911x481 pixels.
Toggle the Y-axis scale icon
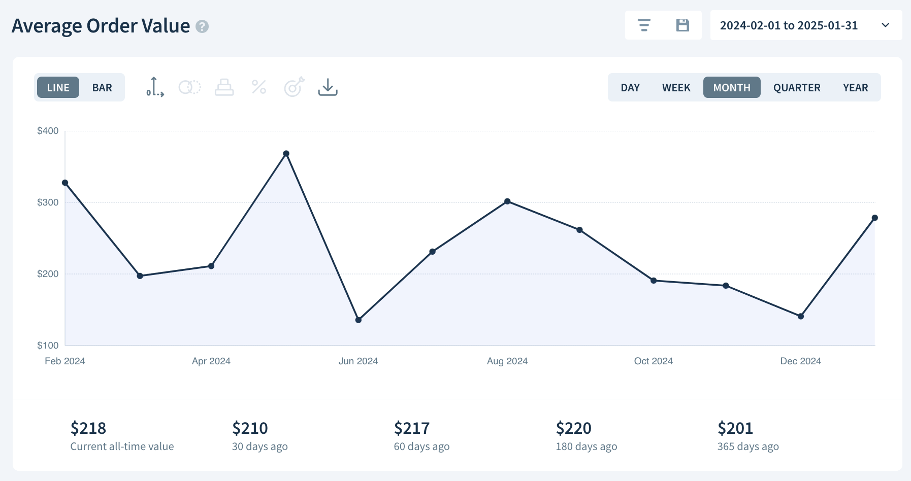(155, 87)
